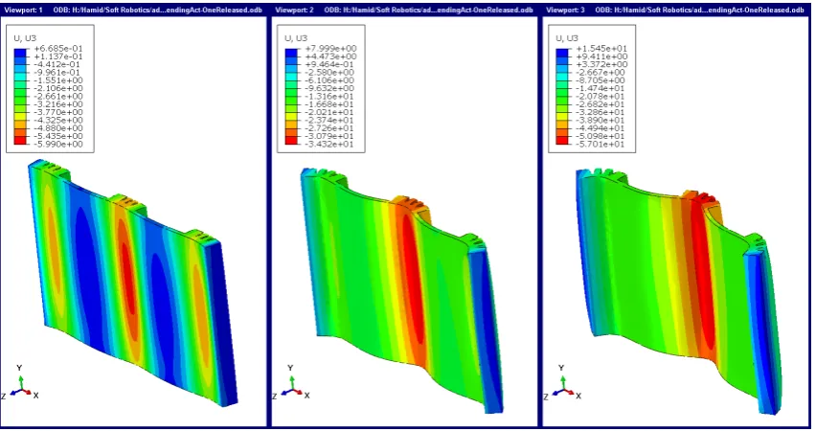Click the ODB file path in Viewport 3 title bar

[x=700, y=10]
